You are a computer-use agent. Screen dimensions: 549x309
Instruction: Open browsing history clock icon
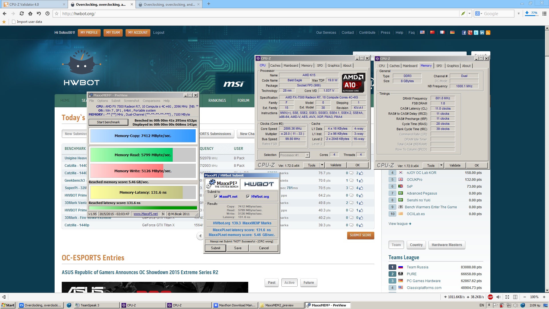[x=47, y=13]
